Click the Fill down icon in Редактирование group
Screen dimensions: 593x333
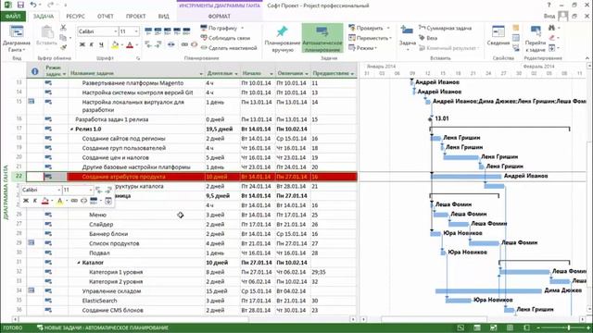coord(552,48)
